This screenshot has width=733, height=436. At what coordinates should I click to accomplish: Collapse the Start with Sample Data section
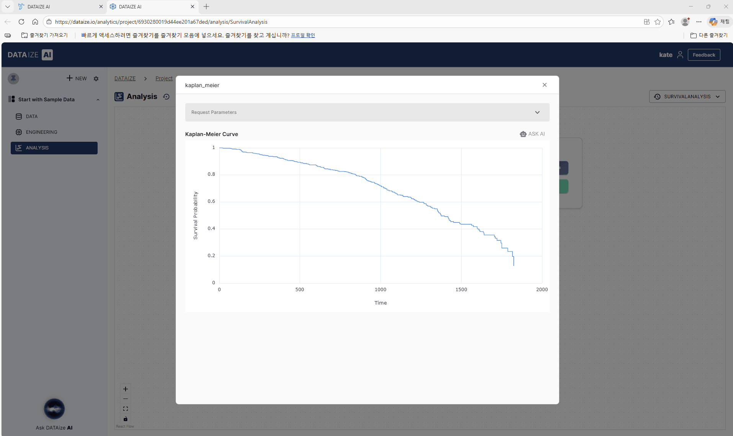tap(98, 99)
